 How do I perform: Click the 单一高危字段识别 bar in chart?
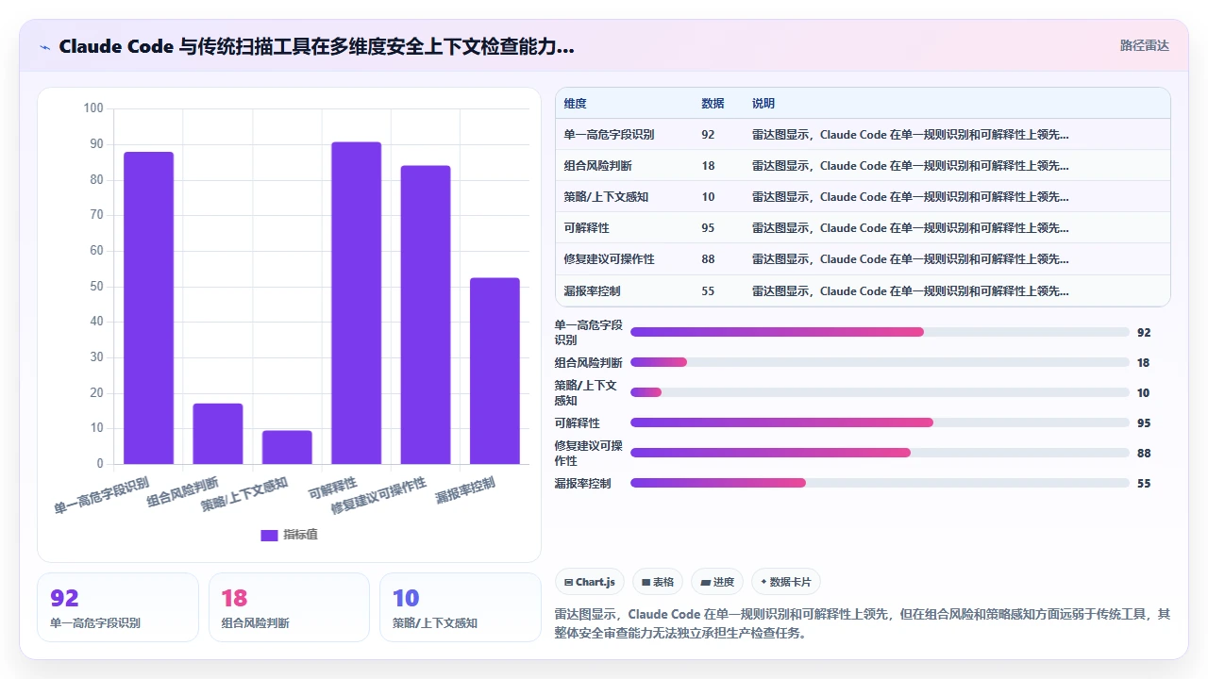tap(148, 307)
